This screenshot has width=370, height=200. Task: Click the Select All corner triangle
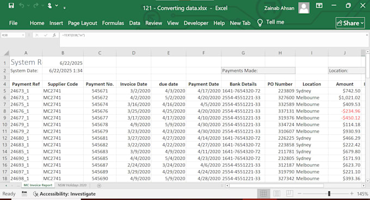(6, 53)
